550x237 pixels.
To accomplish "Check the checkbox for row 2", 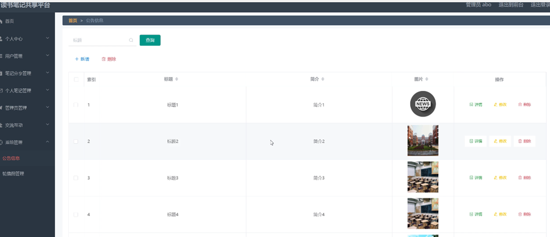I will 76,142.
